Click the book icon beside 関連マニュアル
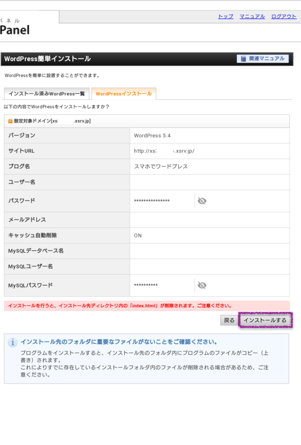This screenshot has width=301, height=445. [244, 59]
